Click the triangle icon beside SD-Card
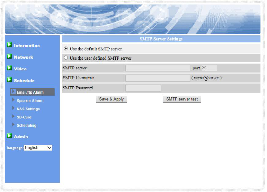The image size is (267, 192). pos(13,116)
